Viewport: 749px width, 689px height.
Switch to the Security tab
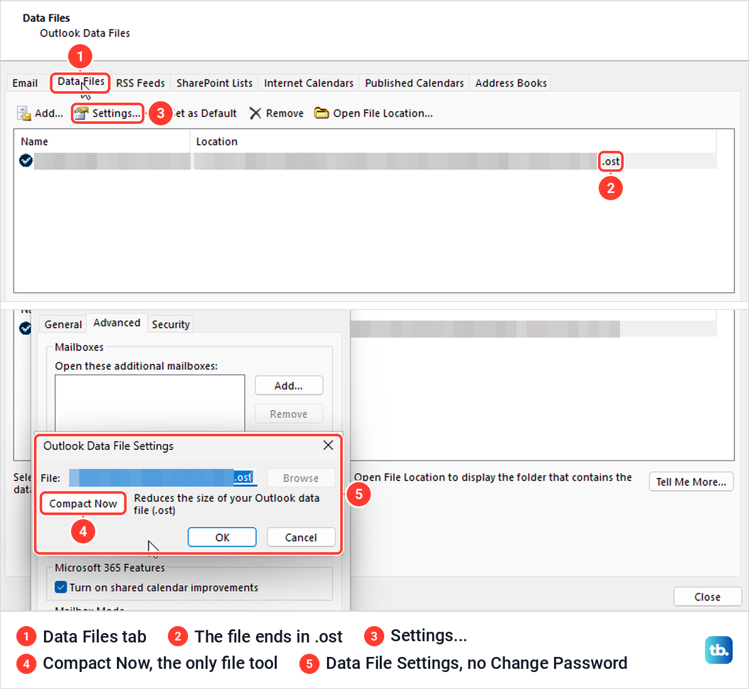pos(170,324)
